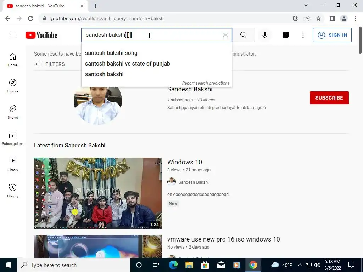Reload the YouTube page
The image size is (363, 272).
30,18
